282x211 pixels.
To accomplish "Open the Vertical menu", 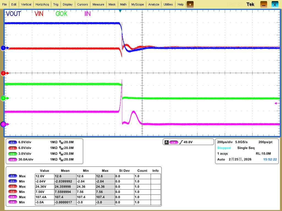I will 26,4.
